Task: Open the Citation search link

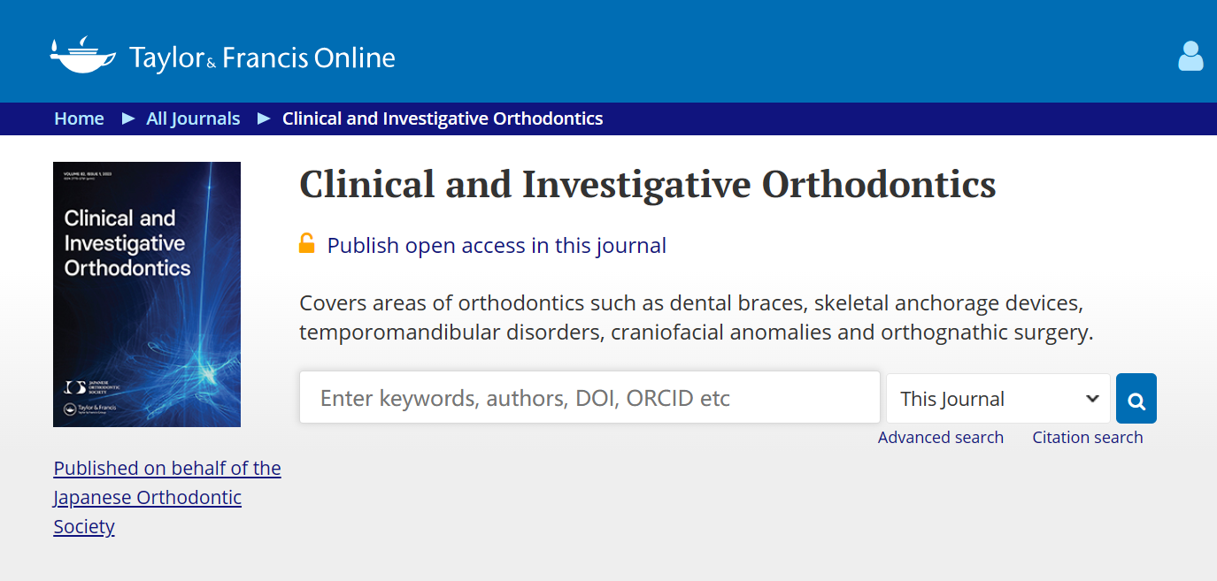Action: coord(1088,437)
